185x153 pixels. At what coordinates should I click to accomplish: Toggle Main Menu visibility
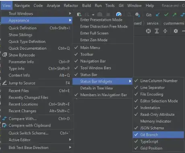click(x=103, y=48)
